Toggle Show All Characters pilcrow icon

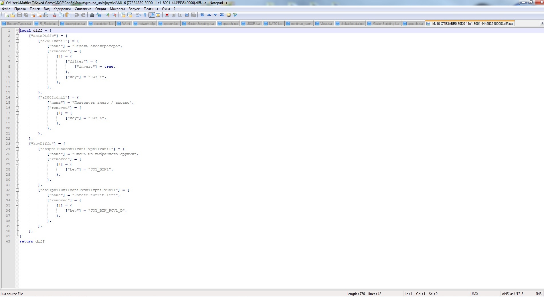(145, 15)
